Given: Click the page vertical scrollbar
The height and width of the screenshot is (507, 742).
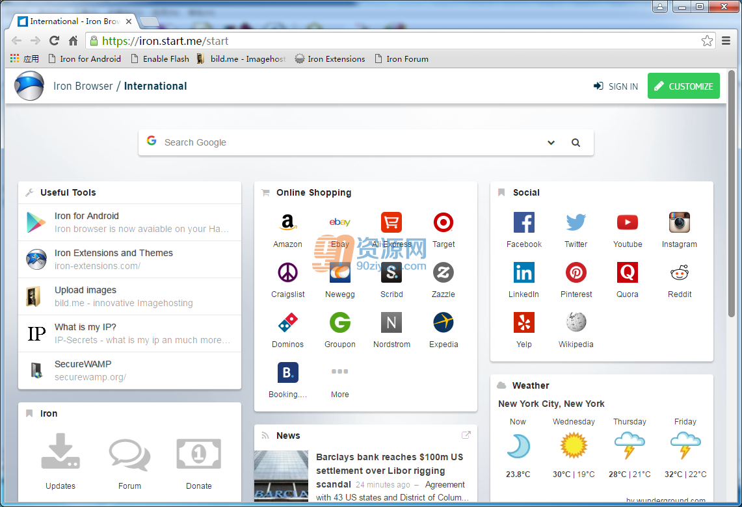Looking at the screenshot, I should tap(731, 194).
